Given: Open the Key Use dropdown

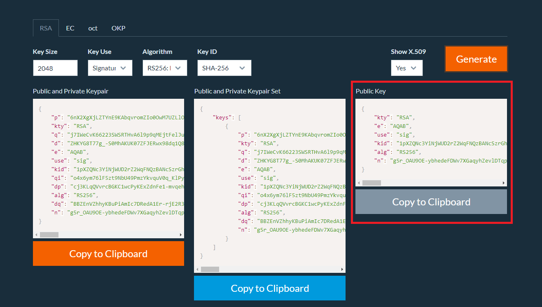Looking at the screenshot, I should point(110,68).
